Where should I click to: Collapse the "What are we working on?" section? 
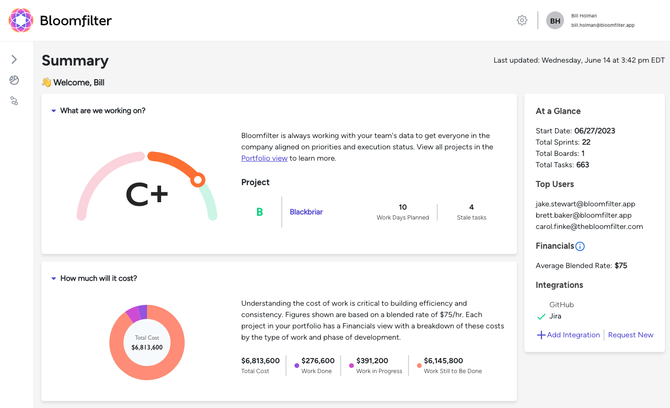coord(54,111)
